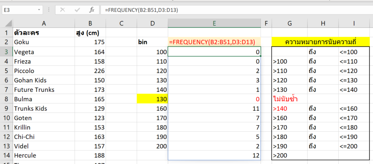Click the 'Hercule' cell
Image resolution: width=373 pixels, height=164 pixels.
44,155
